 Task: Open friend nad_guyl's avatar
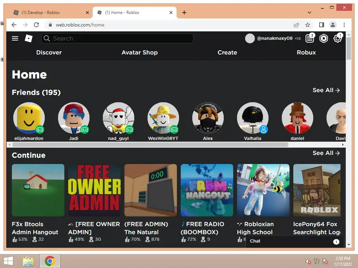[119, 118]
